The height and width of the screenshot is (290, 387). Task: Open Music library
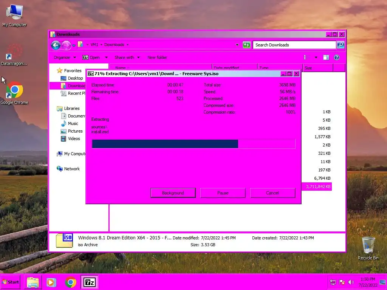pyautogui.click(x=73, y=123)
